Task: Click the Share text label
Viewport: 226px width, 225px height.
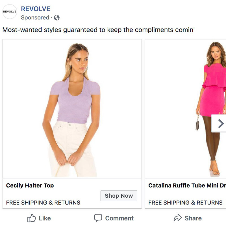Action: [193, 218]
